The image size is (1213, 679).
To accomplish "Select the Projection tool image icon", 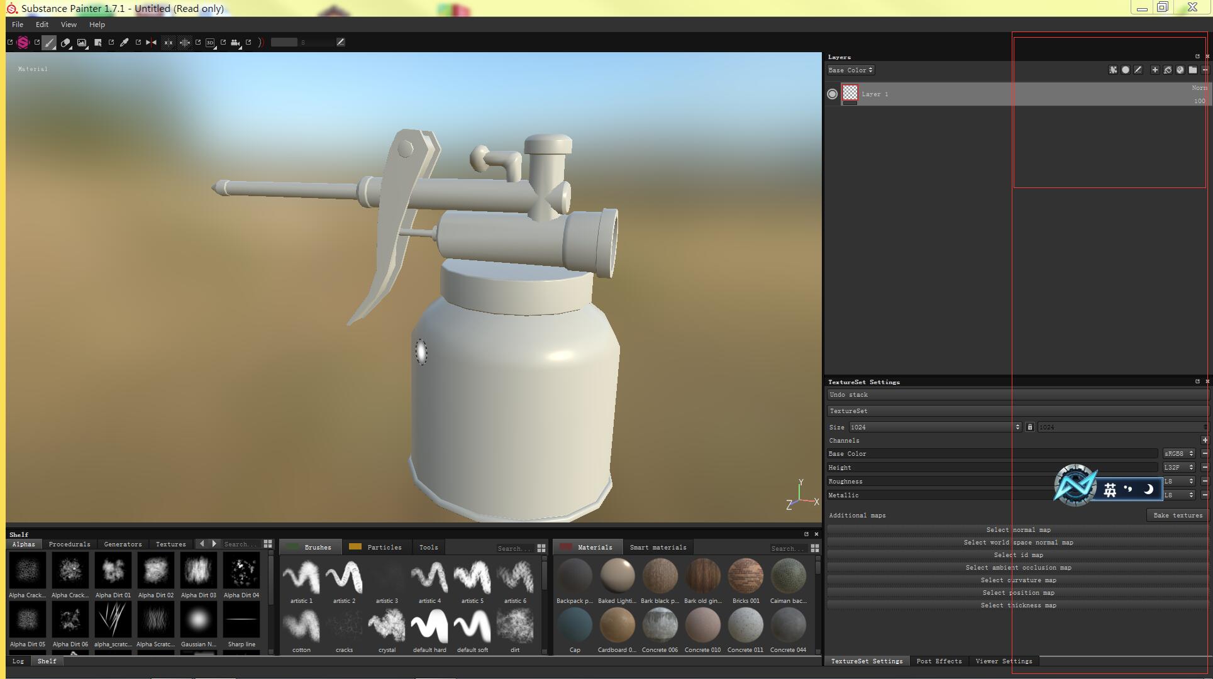I will (82, 42).
